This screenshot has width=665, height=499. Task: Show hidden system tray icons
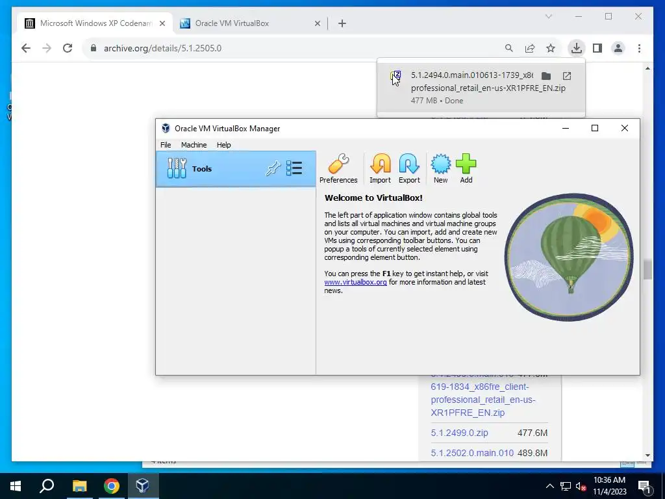549,486
